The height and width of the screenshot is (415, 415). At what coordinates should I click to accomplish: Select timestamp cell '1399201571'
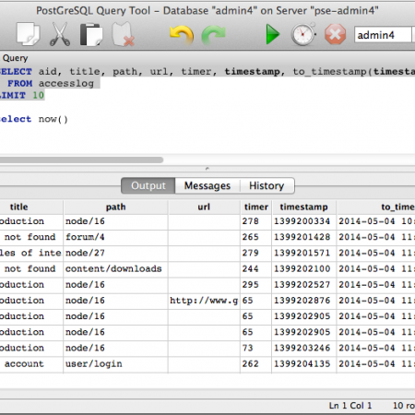303,253
